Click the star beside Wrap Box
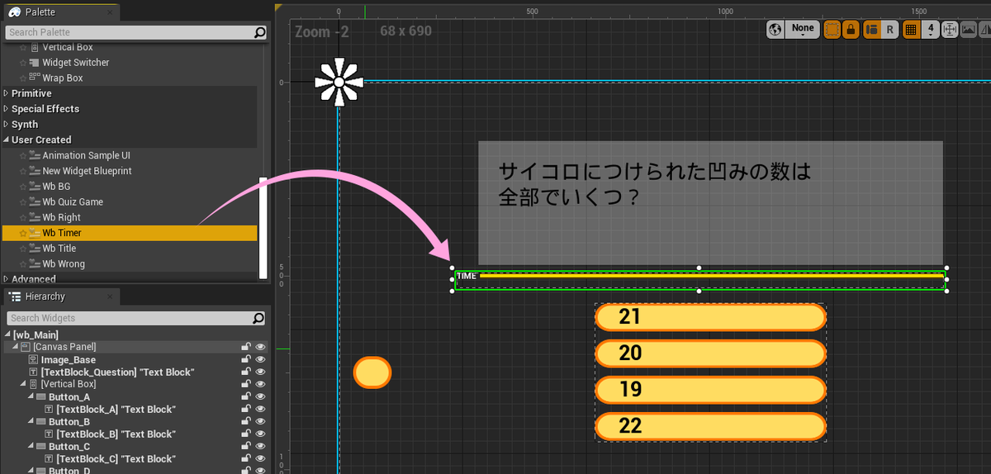Viewport: 991px width, 474px height. [23, 78]
